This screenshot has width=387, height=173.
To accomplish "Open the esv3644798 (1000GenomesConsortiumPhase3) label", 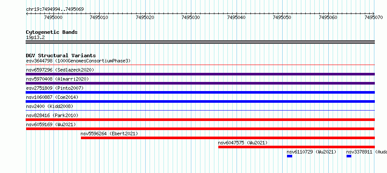I will 78,61.
